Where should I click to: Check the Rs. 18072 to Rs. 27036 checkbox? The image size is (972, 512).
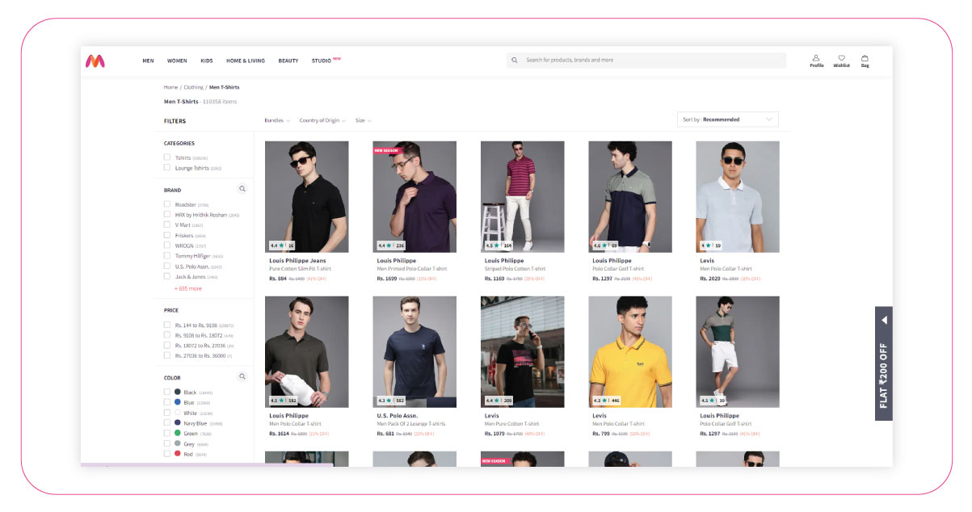click(x=167, y=345)
